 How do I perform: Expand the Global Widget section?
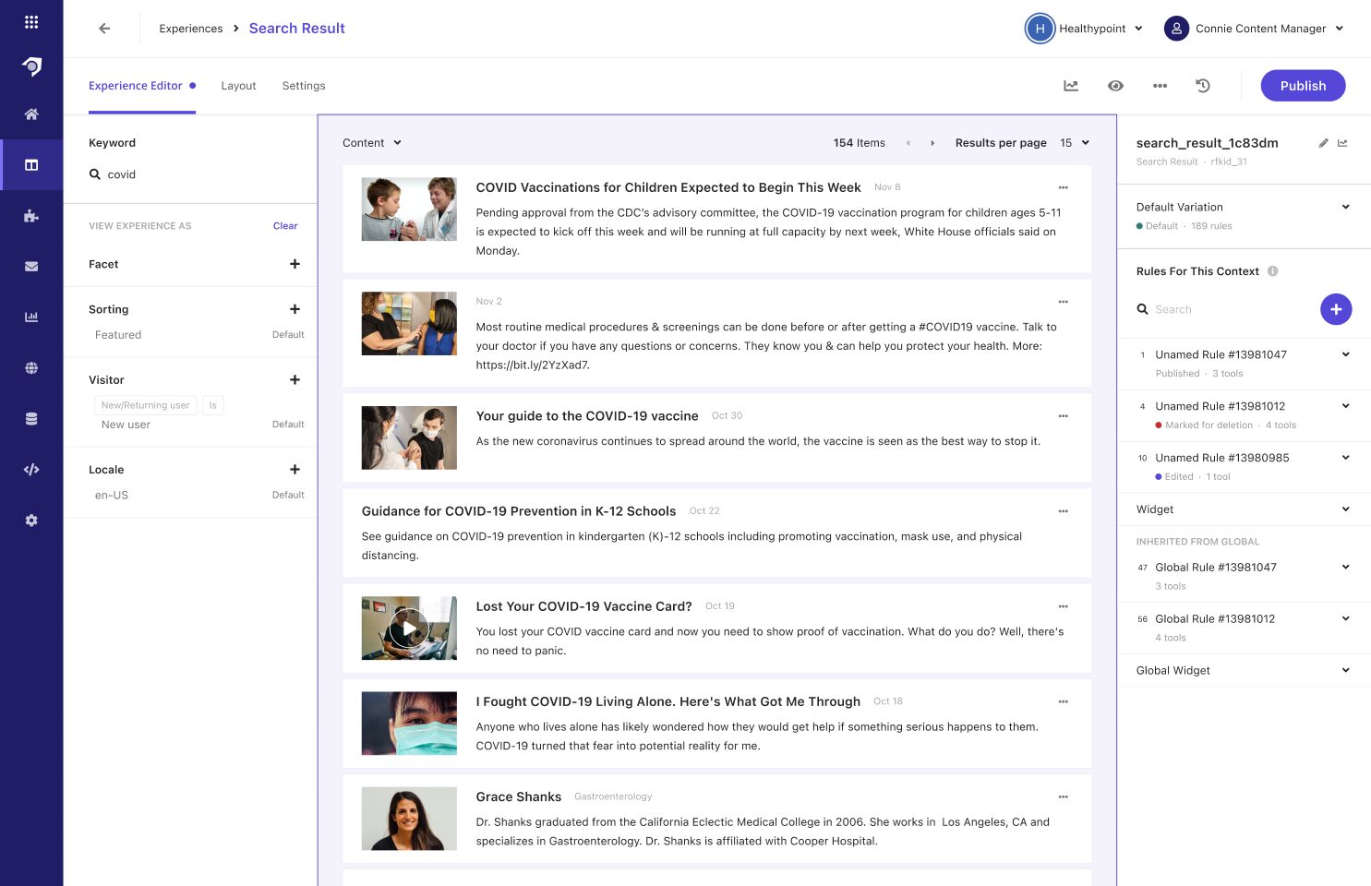(1345, 670)
